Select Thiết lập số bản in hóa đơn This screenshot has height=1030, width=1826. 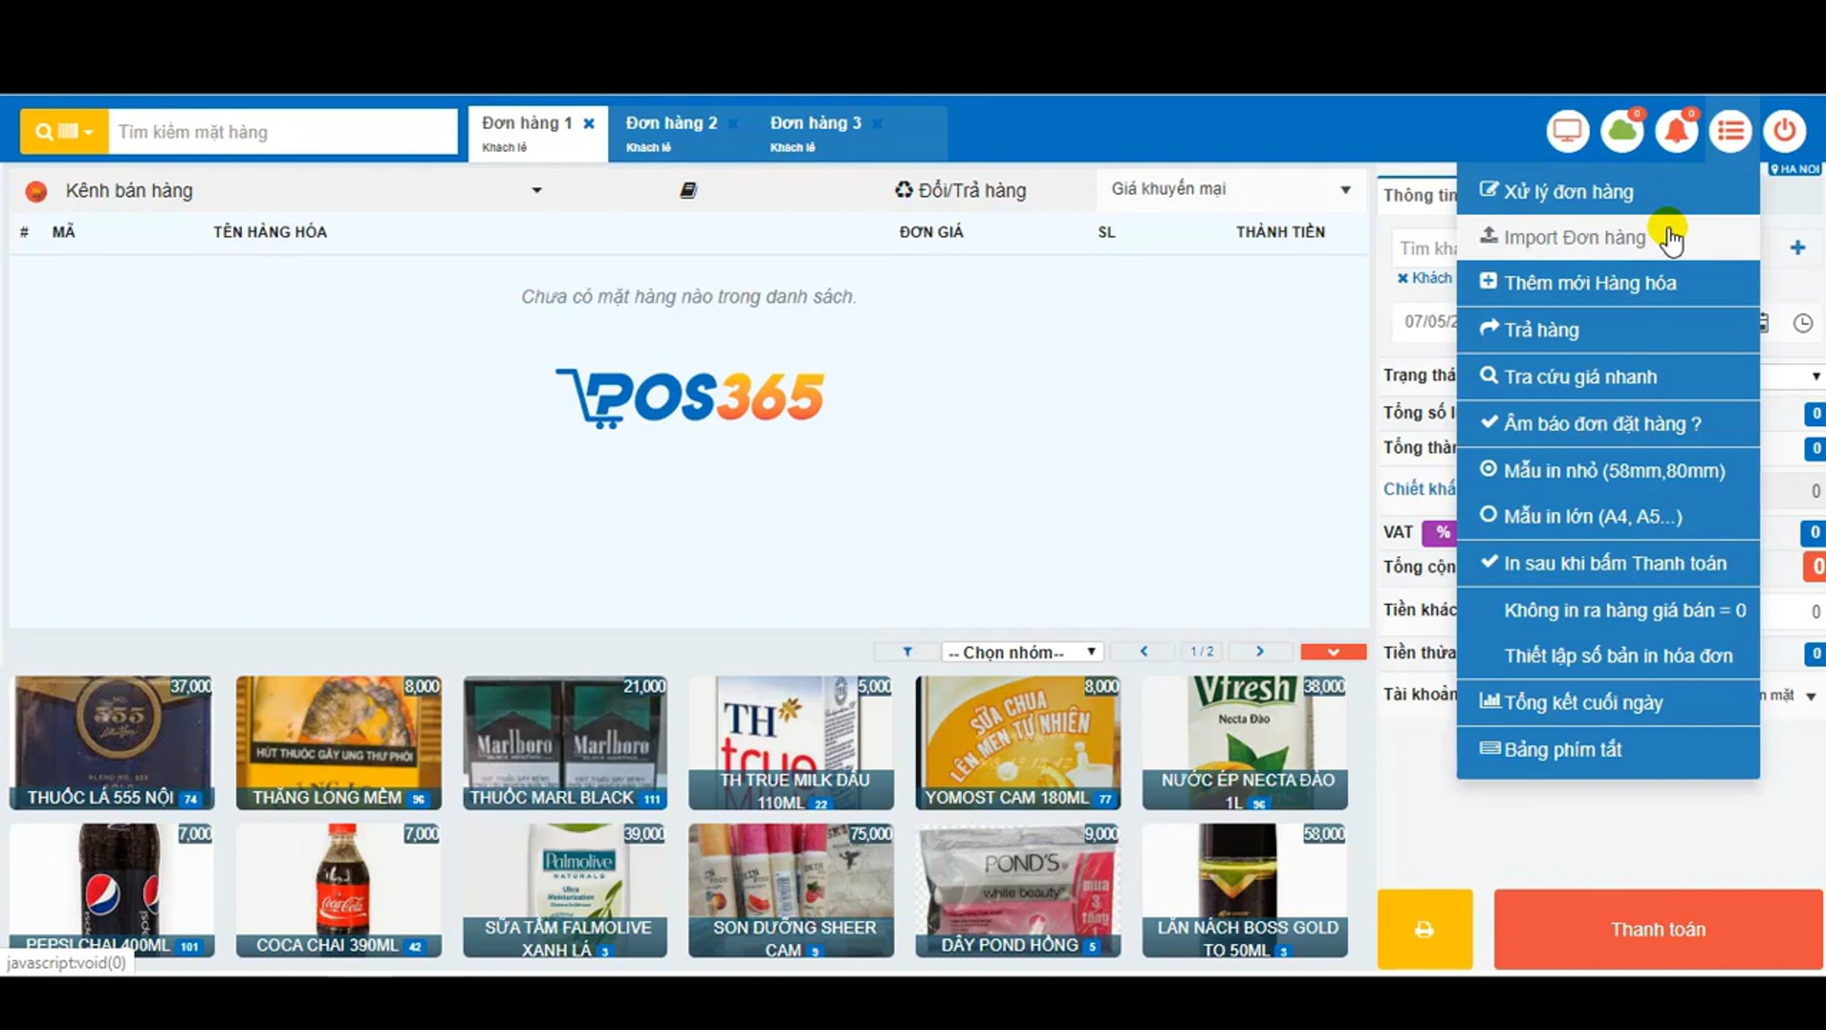tap(1608, 656)
